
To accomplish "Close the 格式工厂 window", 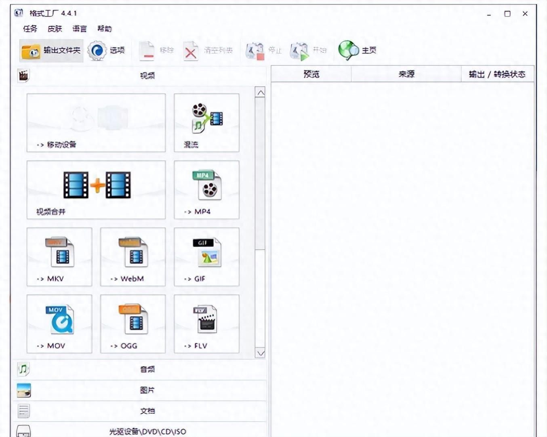I will (525, 14).
